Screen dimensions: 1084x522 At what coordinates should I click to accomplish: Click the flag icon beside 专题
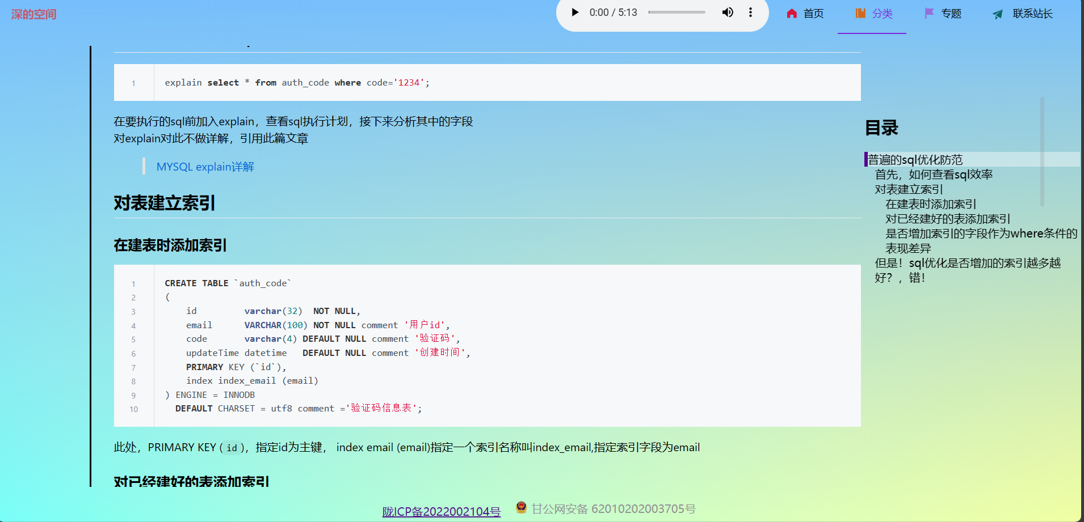929,14
